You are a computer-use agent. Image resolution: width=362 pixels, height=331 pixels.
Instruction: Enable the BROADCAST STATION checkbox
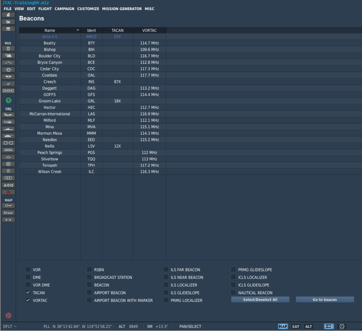[x=89, y=277]
